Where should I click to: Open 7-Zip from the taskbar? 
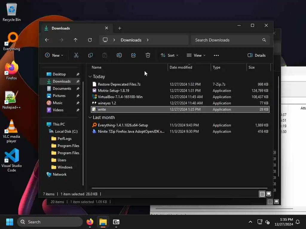116,222
